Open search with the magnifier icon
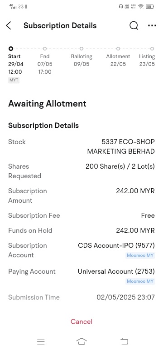 point(134,26)
